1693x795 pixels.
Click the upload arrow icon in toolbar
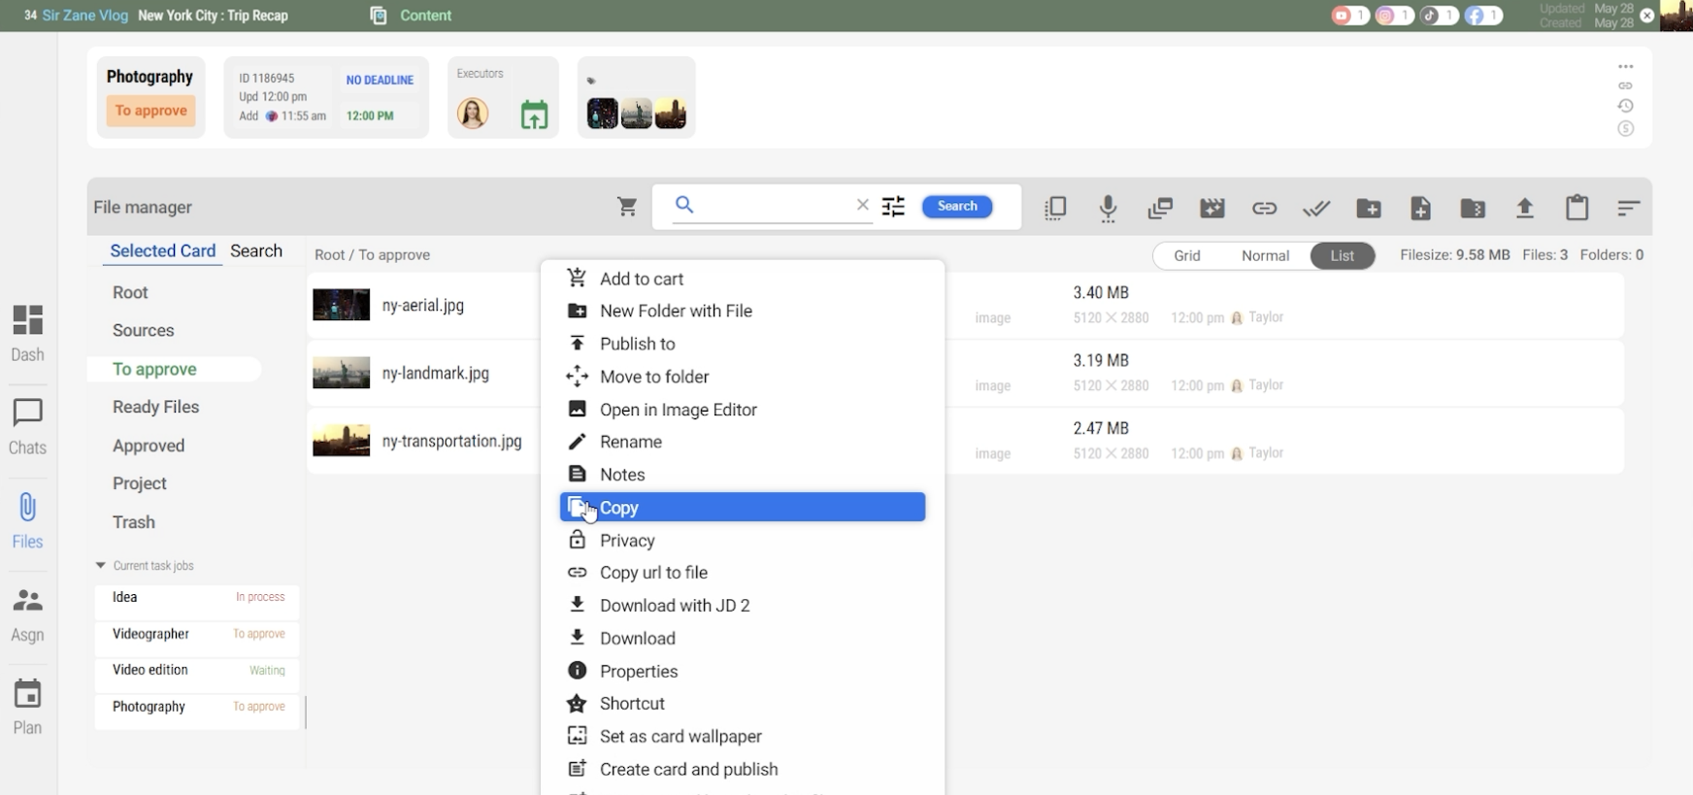point(1525,208)
